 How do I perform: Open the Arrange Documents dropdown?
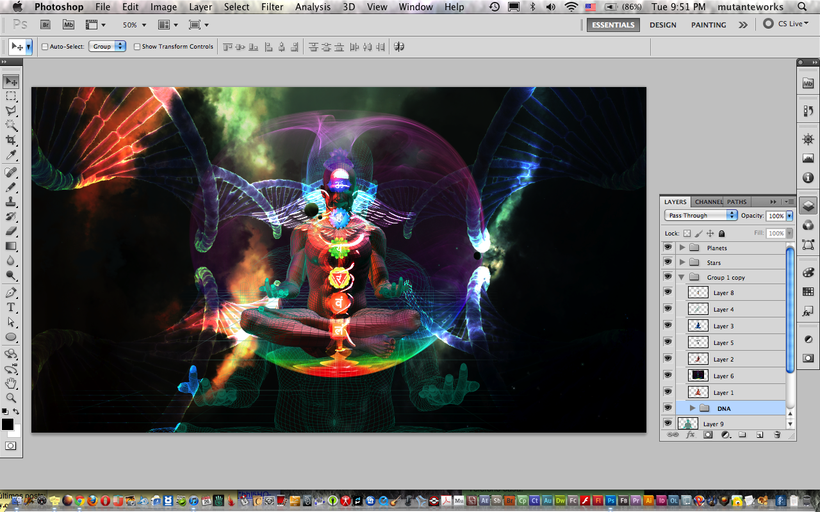coord(168,25)
